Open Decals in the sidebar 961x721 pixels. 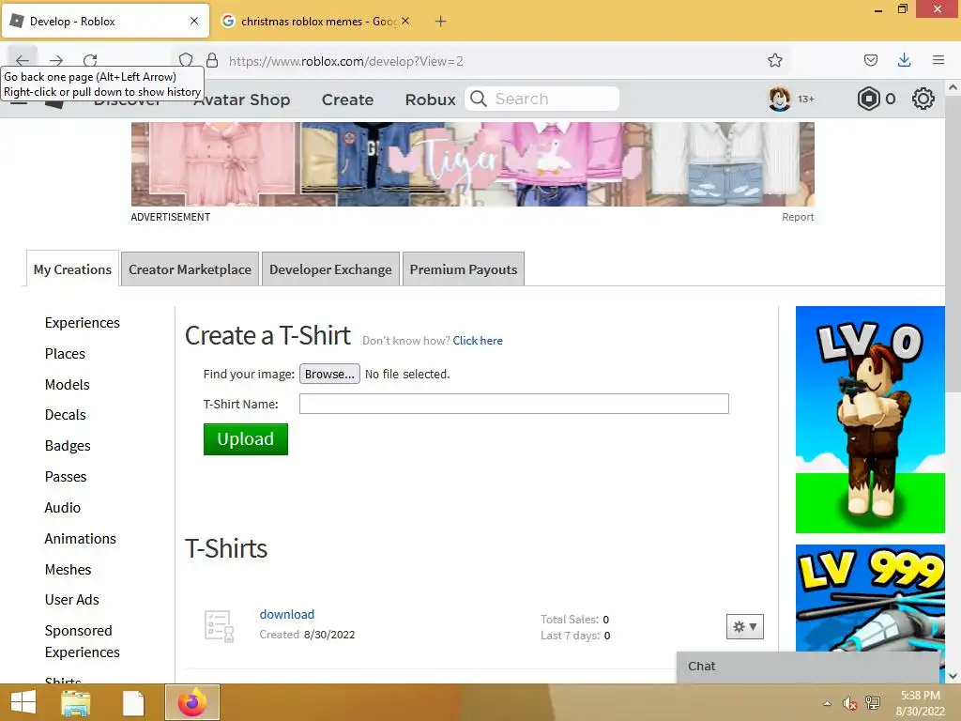tap(65, 414)
